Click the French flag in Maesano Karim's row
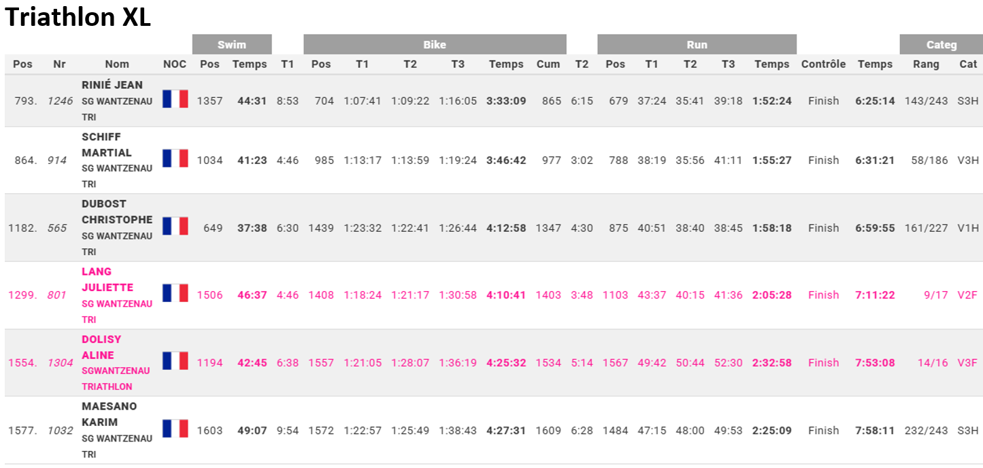The image size is (983, 468). 175,429
